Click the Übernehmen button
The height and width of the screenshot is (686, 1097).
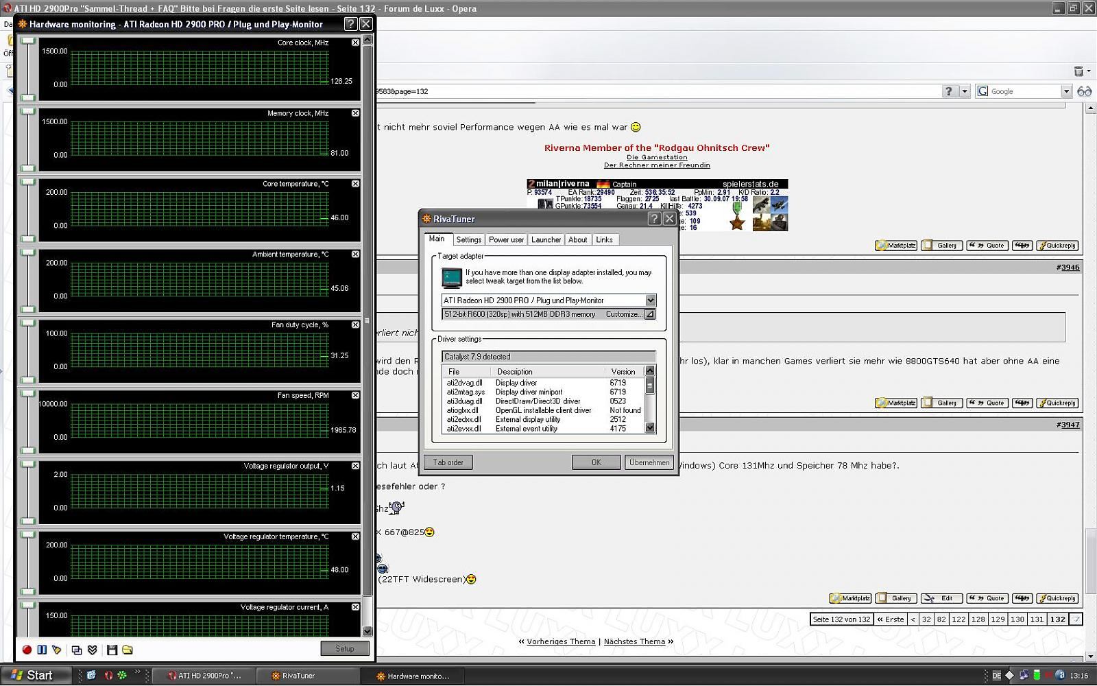[x=649, y=462]
